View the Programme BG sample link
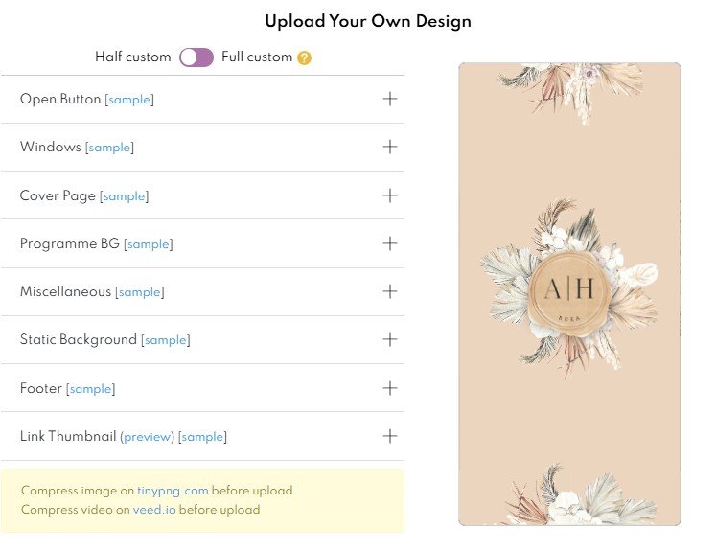 (149, 244)
